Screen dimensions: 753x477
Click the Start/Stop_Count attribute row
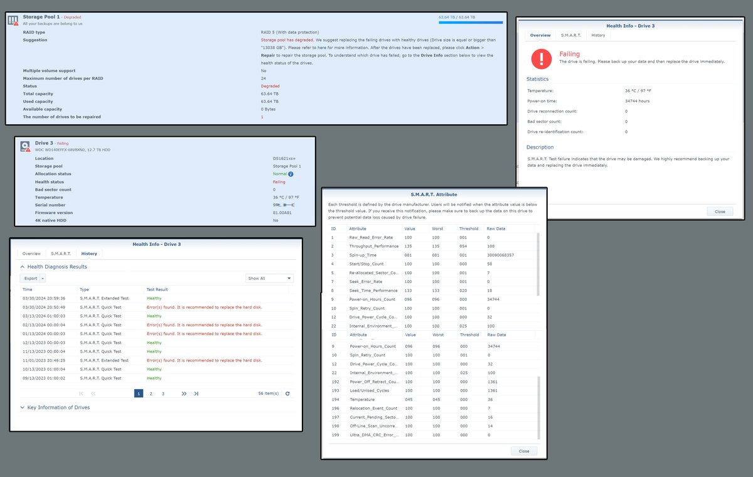click(432, 264)
